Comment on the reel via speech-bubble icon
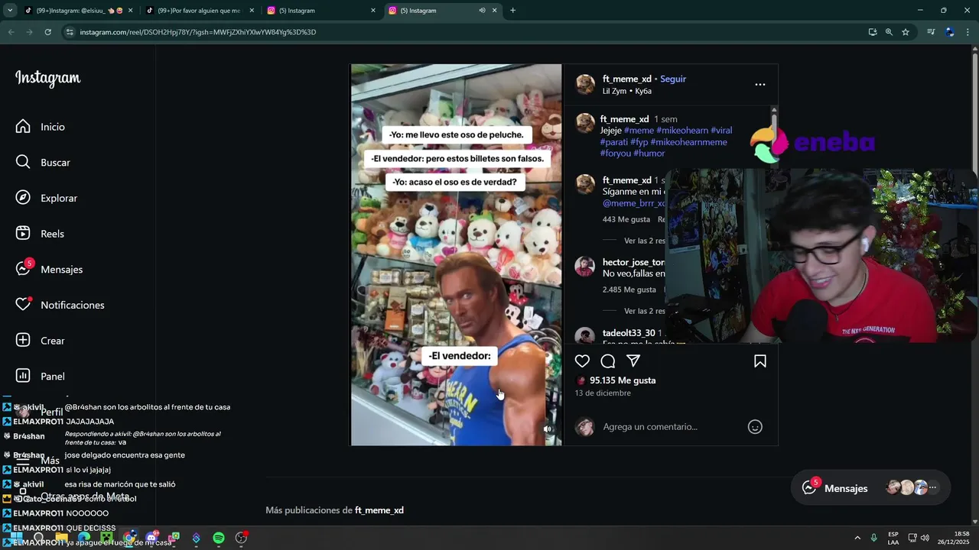 pyautogui.click(x=608, y=361)
